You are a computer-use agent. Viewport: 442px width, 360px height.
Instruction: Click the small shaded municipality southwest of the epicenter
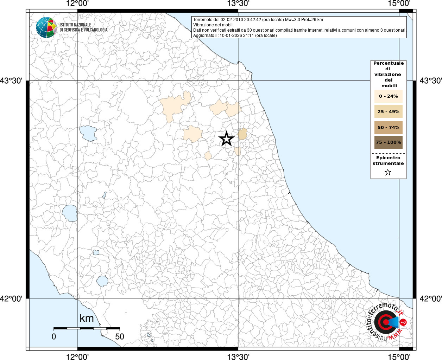coord(208,156)
